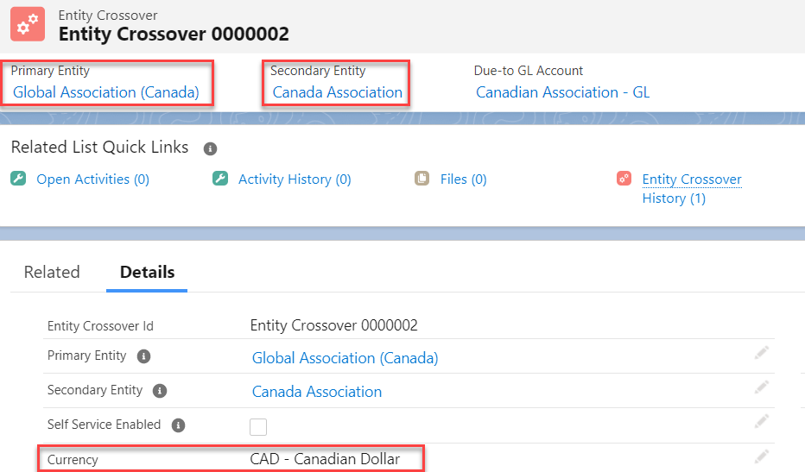Click the Entity Crossover History gear icon
Viewport: 805px width, 472px height.
pos(624,179)
